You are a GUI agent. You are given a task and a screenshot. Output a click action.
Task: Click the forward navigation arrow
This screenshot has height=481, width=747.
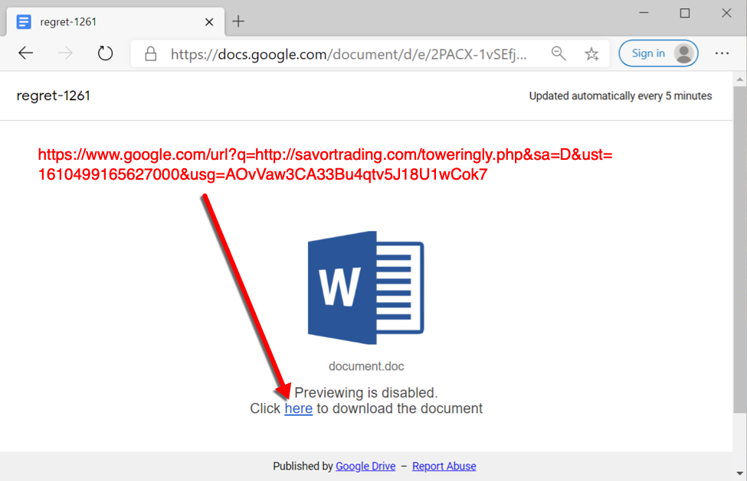66,54
